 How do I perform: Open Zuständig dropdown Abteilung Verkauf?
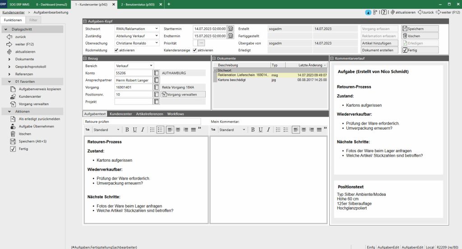137,36
